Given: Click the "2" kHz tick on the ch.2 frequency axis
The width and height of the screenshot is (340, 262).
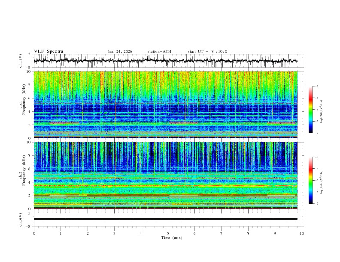Looking at the screenshot, I should [30, 196].
